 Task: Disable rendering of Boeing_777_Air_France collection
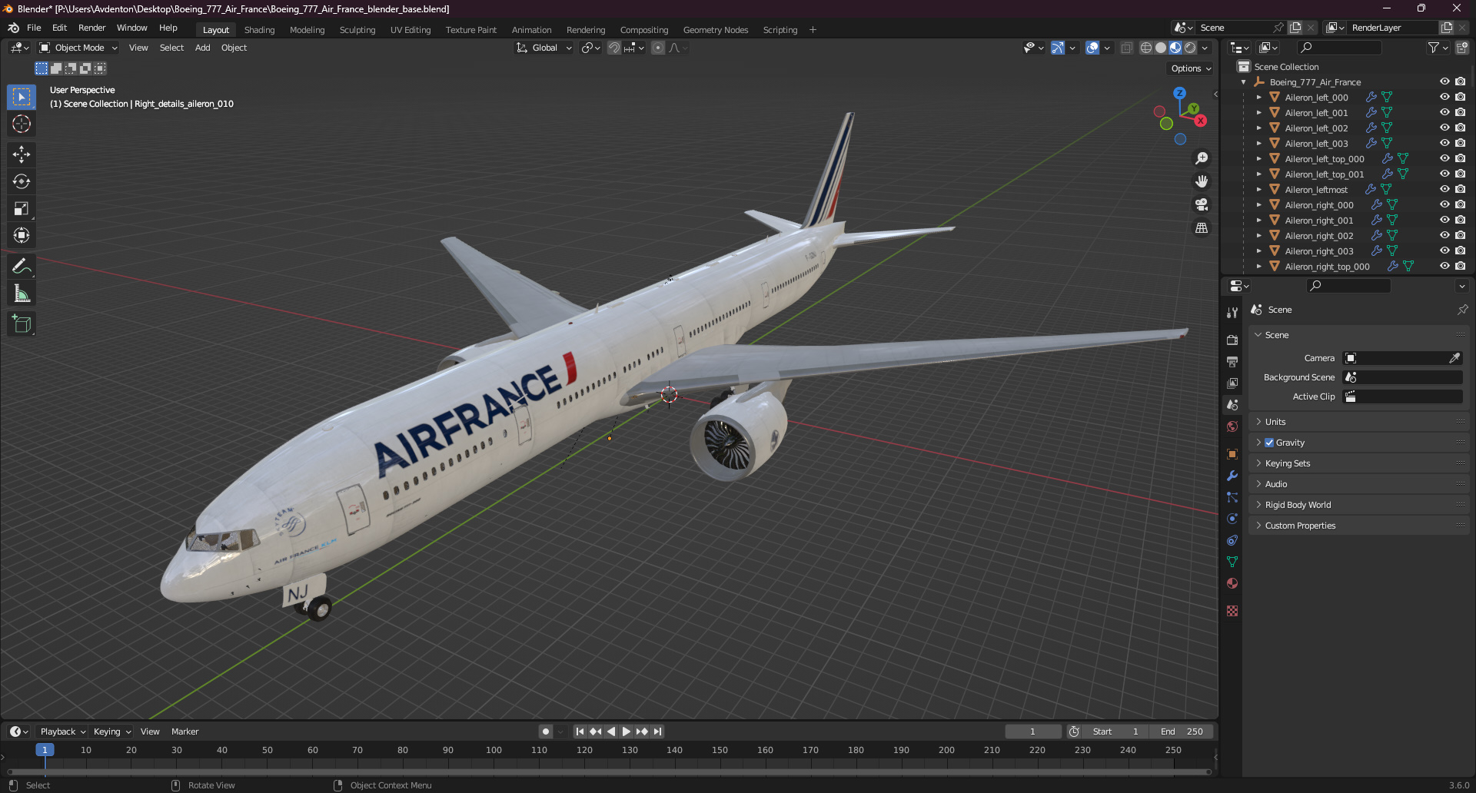point(1461,81)
